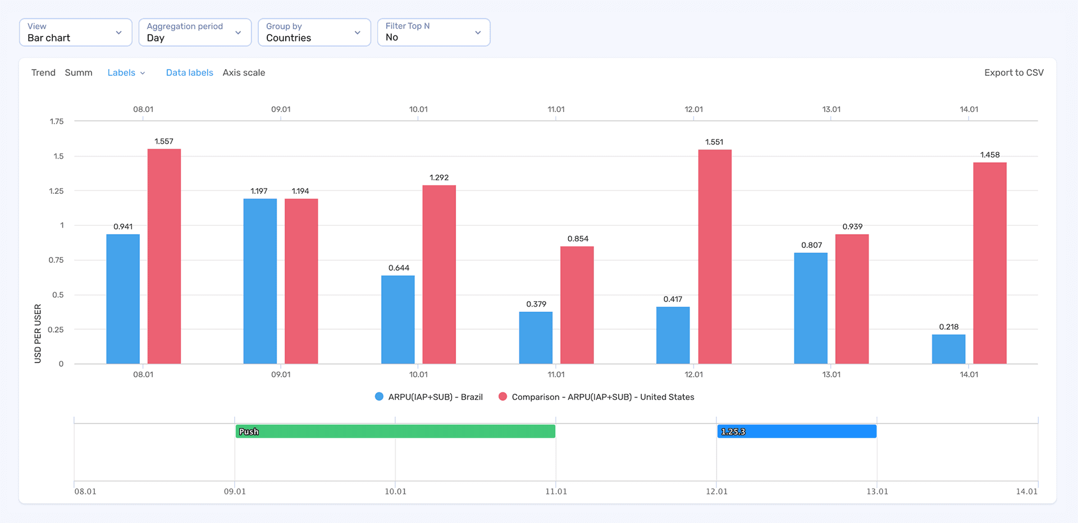Image resolution: width=1078 pixels, height=523 pixels.
Task: Click the blue Brazil legend dot
Action: [378, 397]
